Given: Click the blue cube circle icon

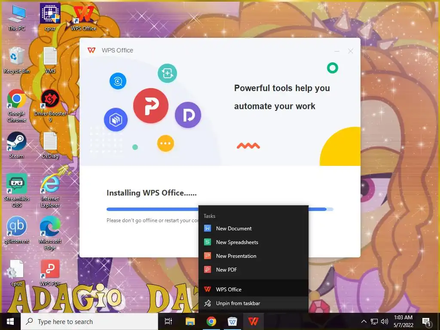Looking at the screenshot, I should pos(116,119).
